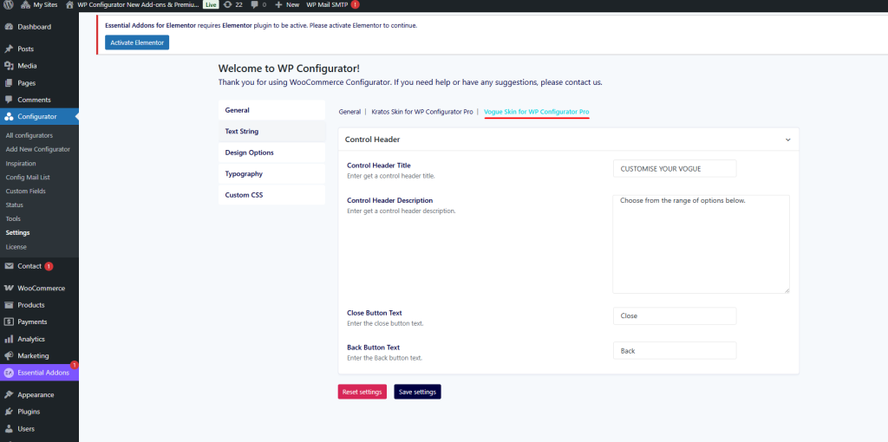This screenshot has height=442, width=888.
Task: Open Custom Fields submenu item
Action: (x=25, y=192)
